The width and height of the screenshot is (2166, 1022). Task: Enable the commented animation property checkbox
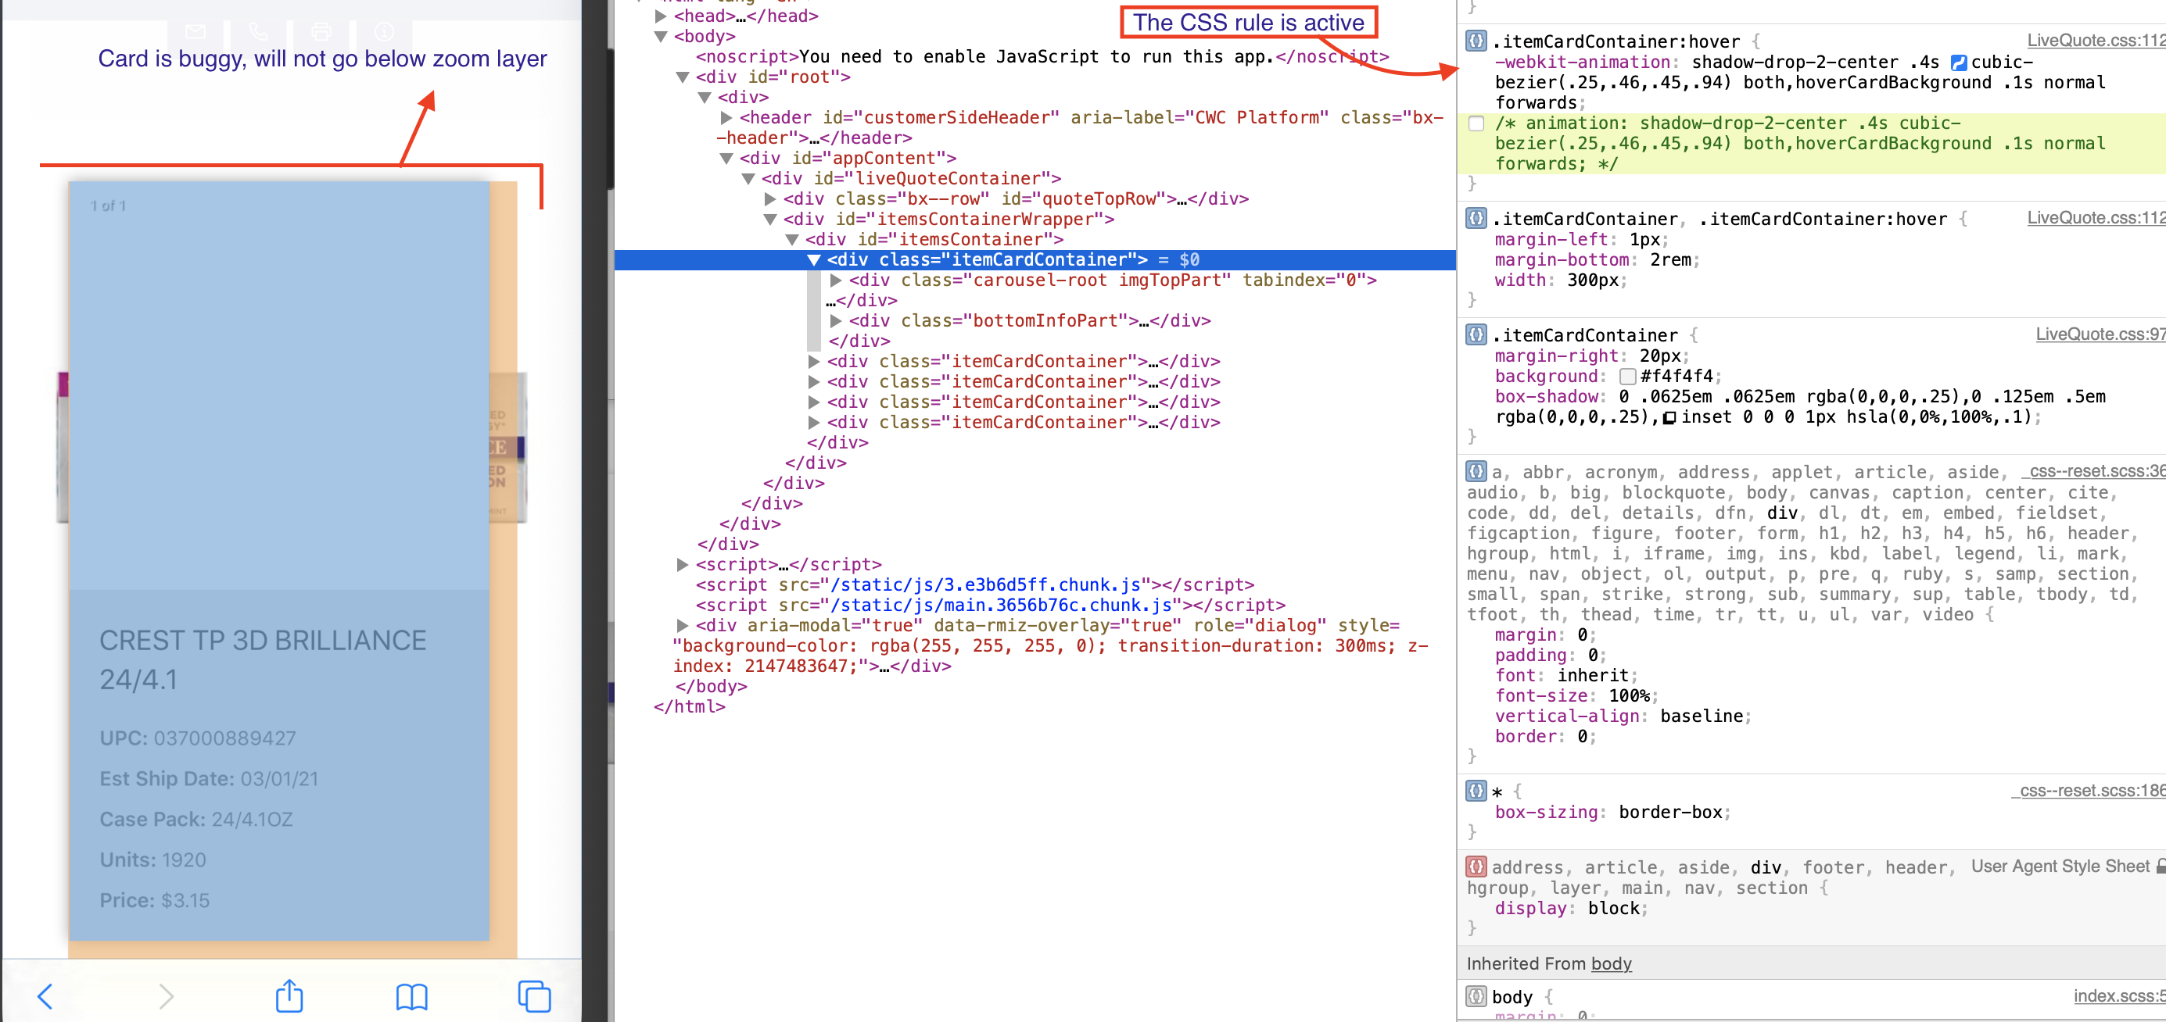coord(1476,123)
